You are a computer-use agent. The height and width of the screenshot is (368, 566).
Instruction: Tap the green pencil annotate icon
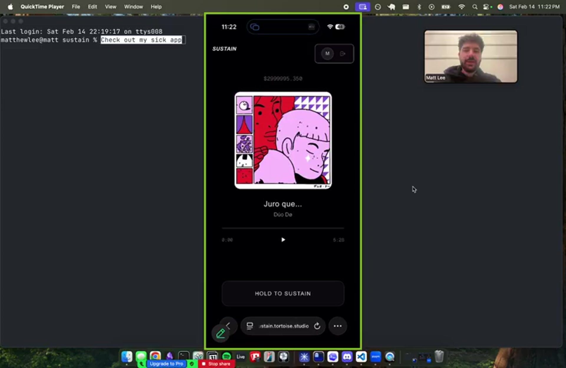[221, 333]
